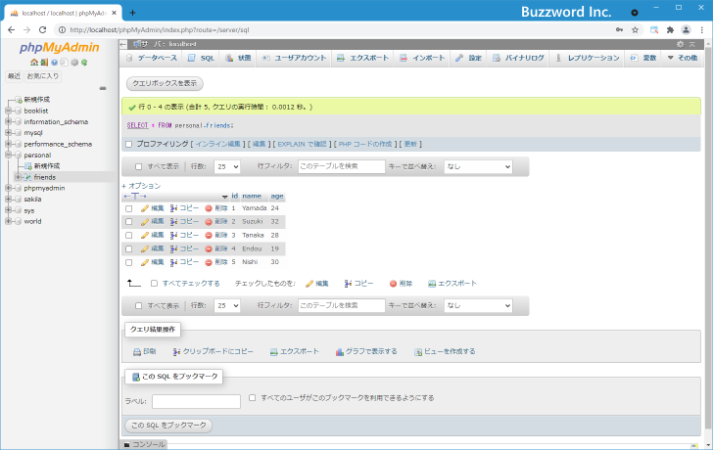Open the Replication tab

587,58
